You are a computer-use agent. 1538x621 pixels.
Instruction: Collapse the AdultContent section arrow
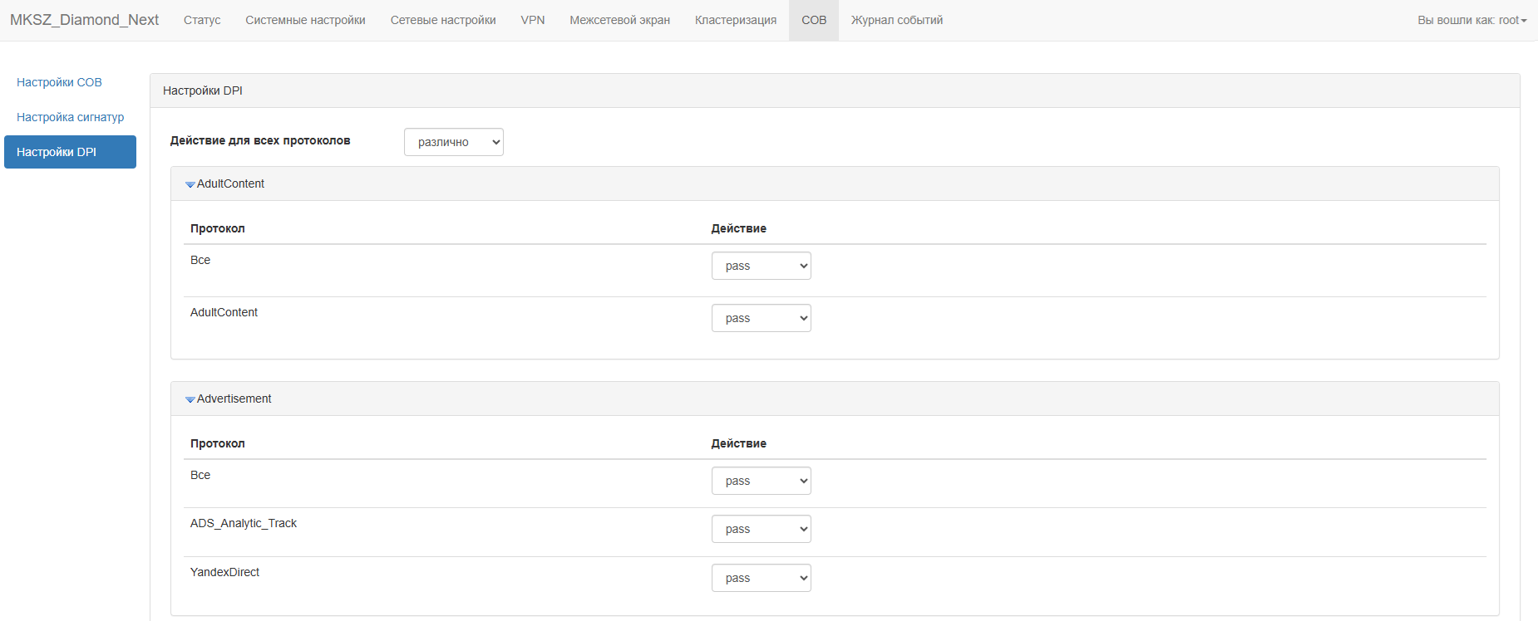point(190,184)
